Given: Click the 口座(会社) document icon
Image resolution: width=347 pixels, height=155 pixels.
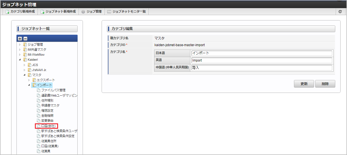Looking at the screenshot, I should point(39,126).
